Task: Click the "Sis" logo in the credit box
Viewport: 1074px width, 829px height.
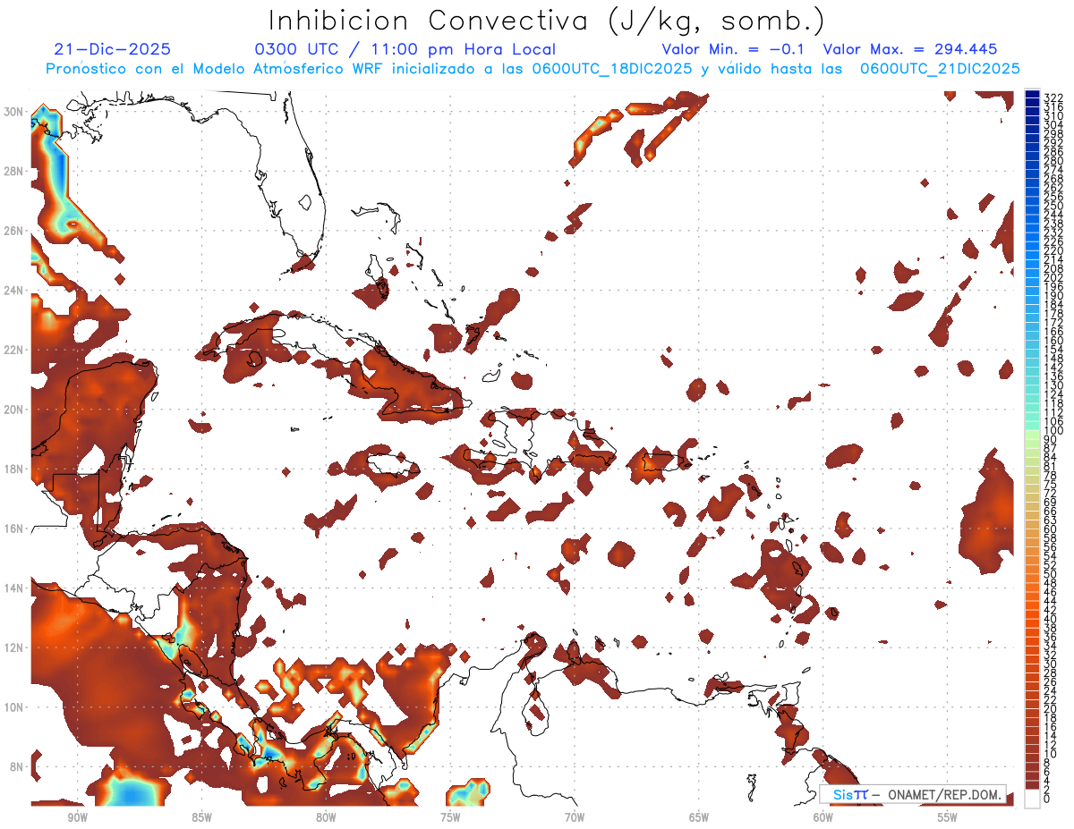Action: tap(844, 794)
